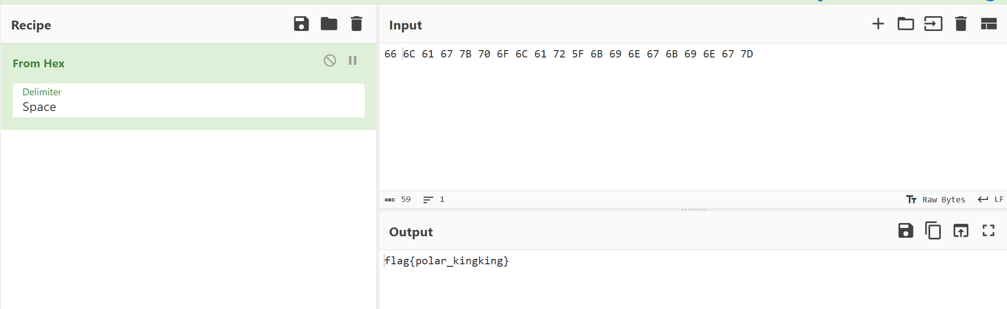Open the Delimiter Space dropdown
Image resolution: width=1007 pixels, height=309 pixels.
[189, 100]
